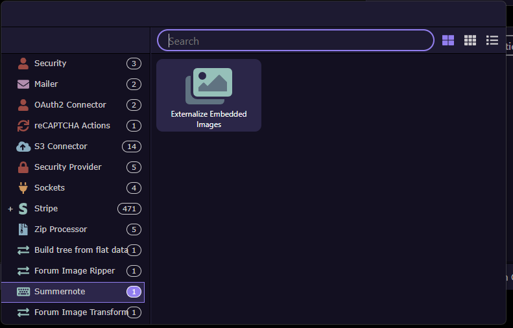Screen dimensions: 513x328
Task: Select Forum Image Ripper category
Action: (x=75, y=271)
